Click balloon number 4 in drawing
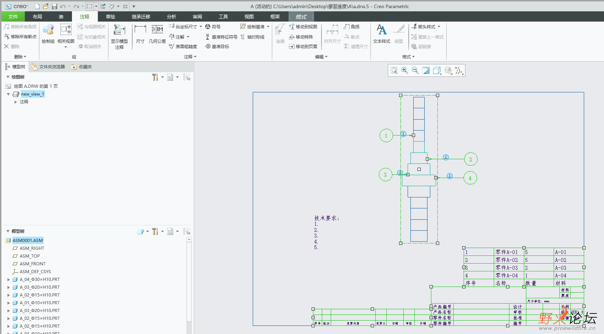Image resolution: width=604 pixels, height=334 pixels. pyautogui.click(x=470, y=178)
